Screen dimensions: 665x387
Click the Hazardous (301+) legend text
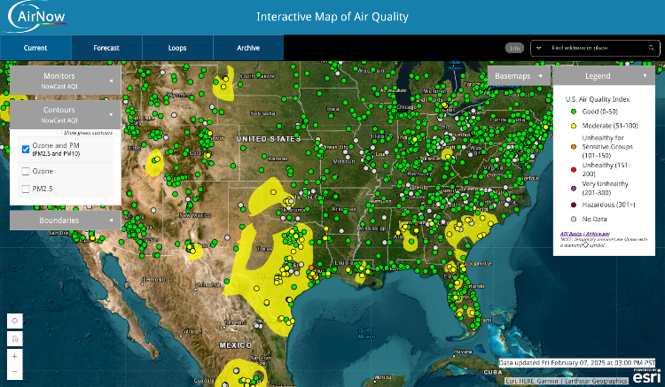(x=608, y=205)
